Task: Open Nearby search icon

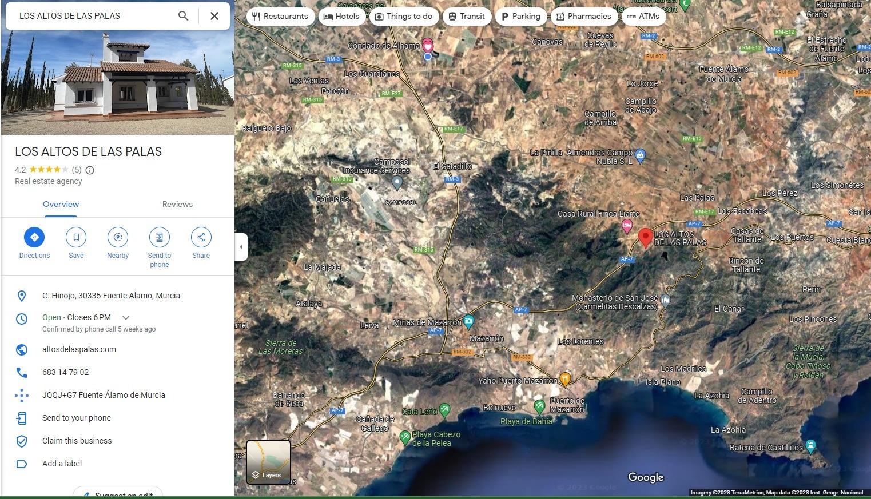Action: 118,237
